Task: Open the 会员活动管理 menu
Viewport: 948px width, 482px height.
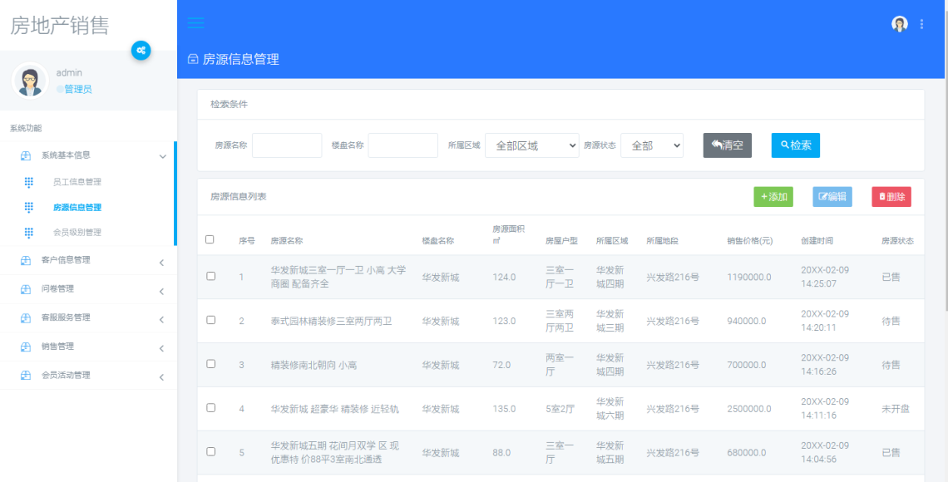Action: [83, 375]
